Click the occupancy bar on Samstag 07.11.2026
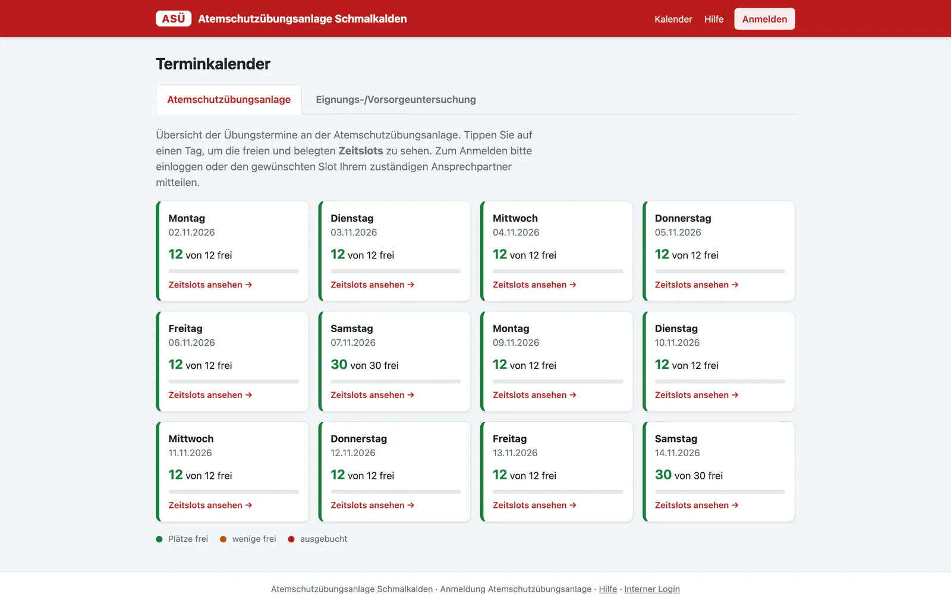The image size is (951, 594). [x=396, y=381]
